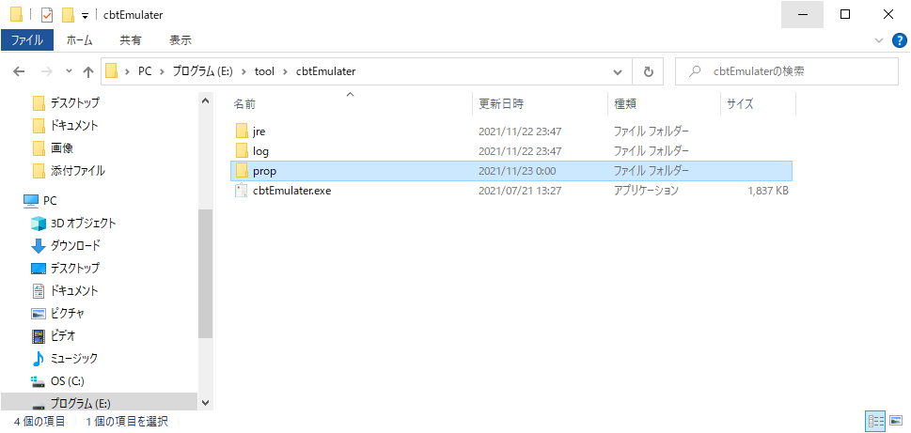
Task: Click the log folder icon
Action: (242, 151)
